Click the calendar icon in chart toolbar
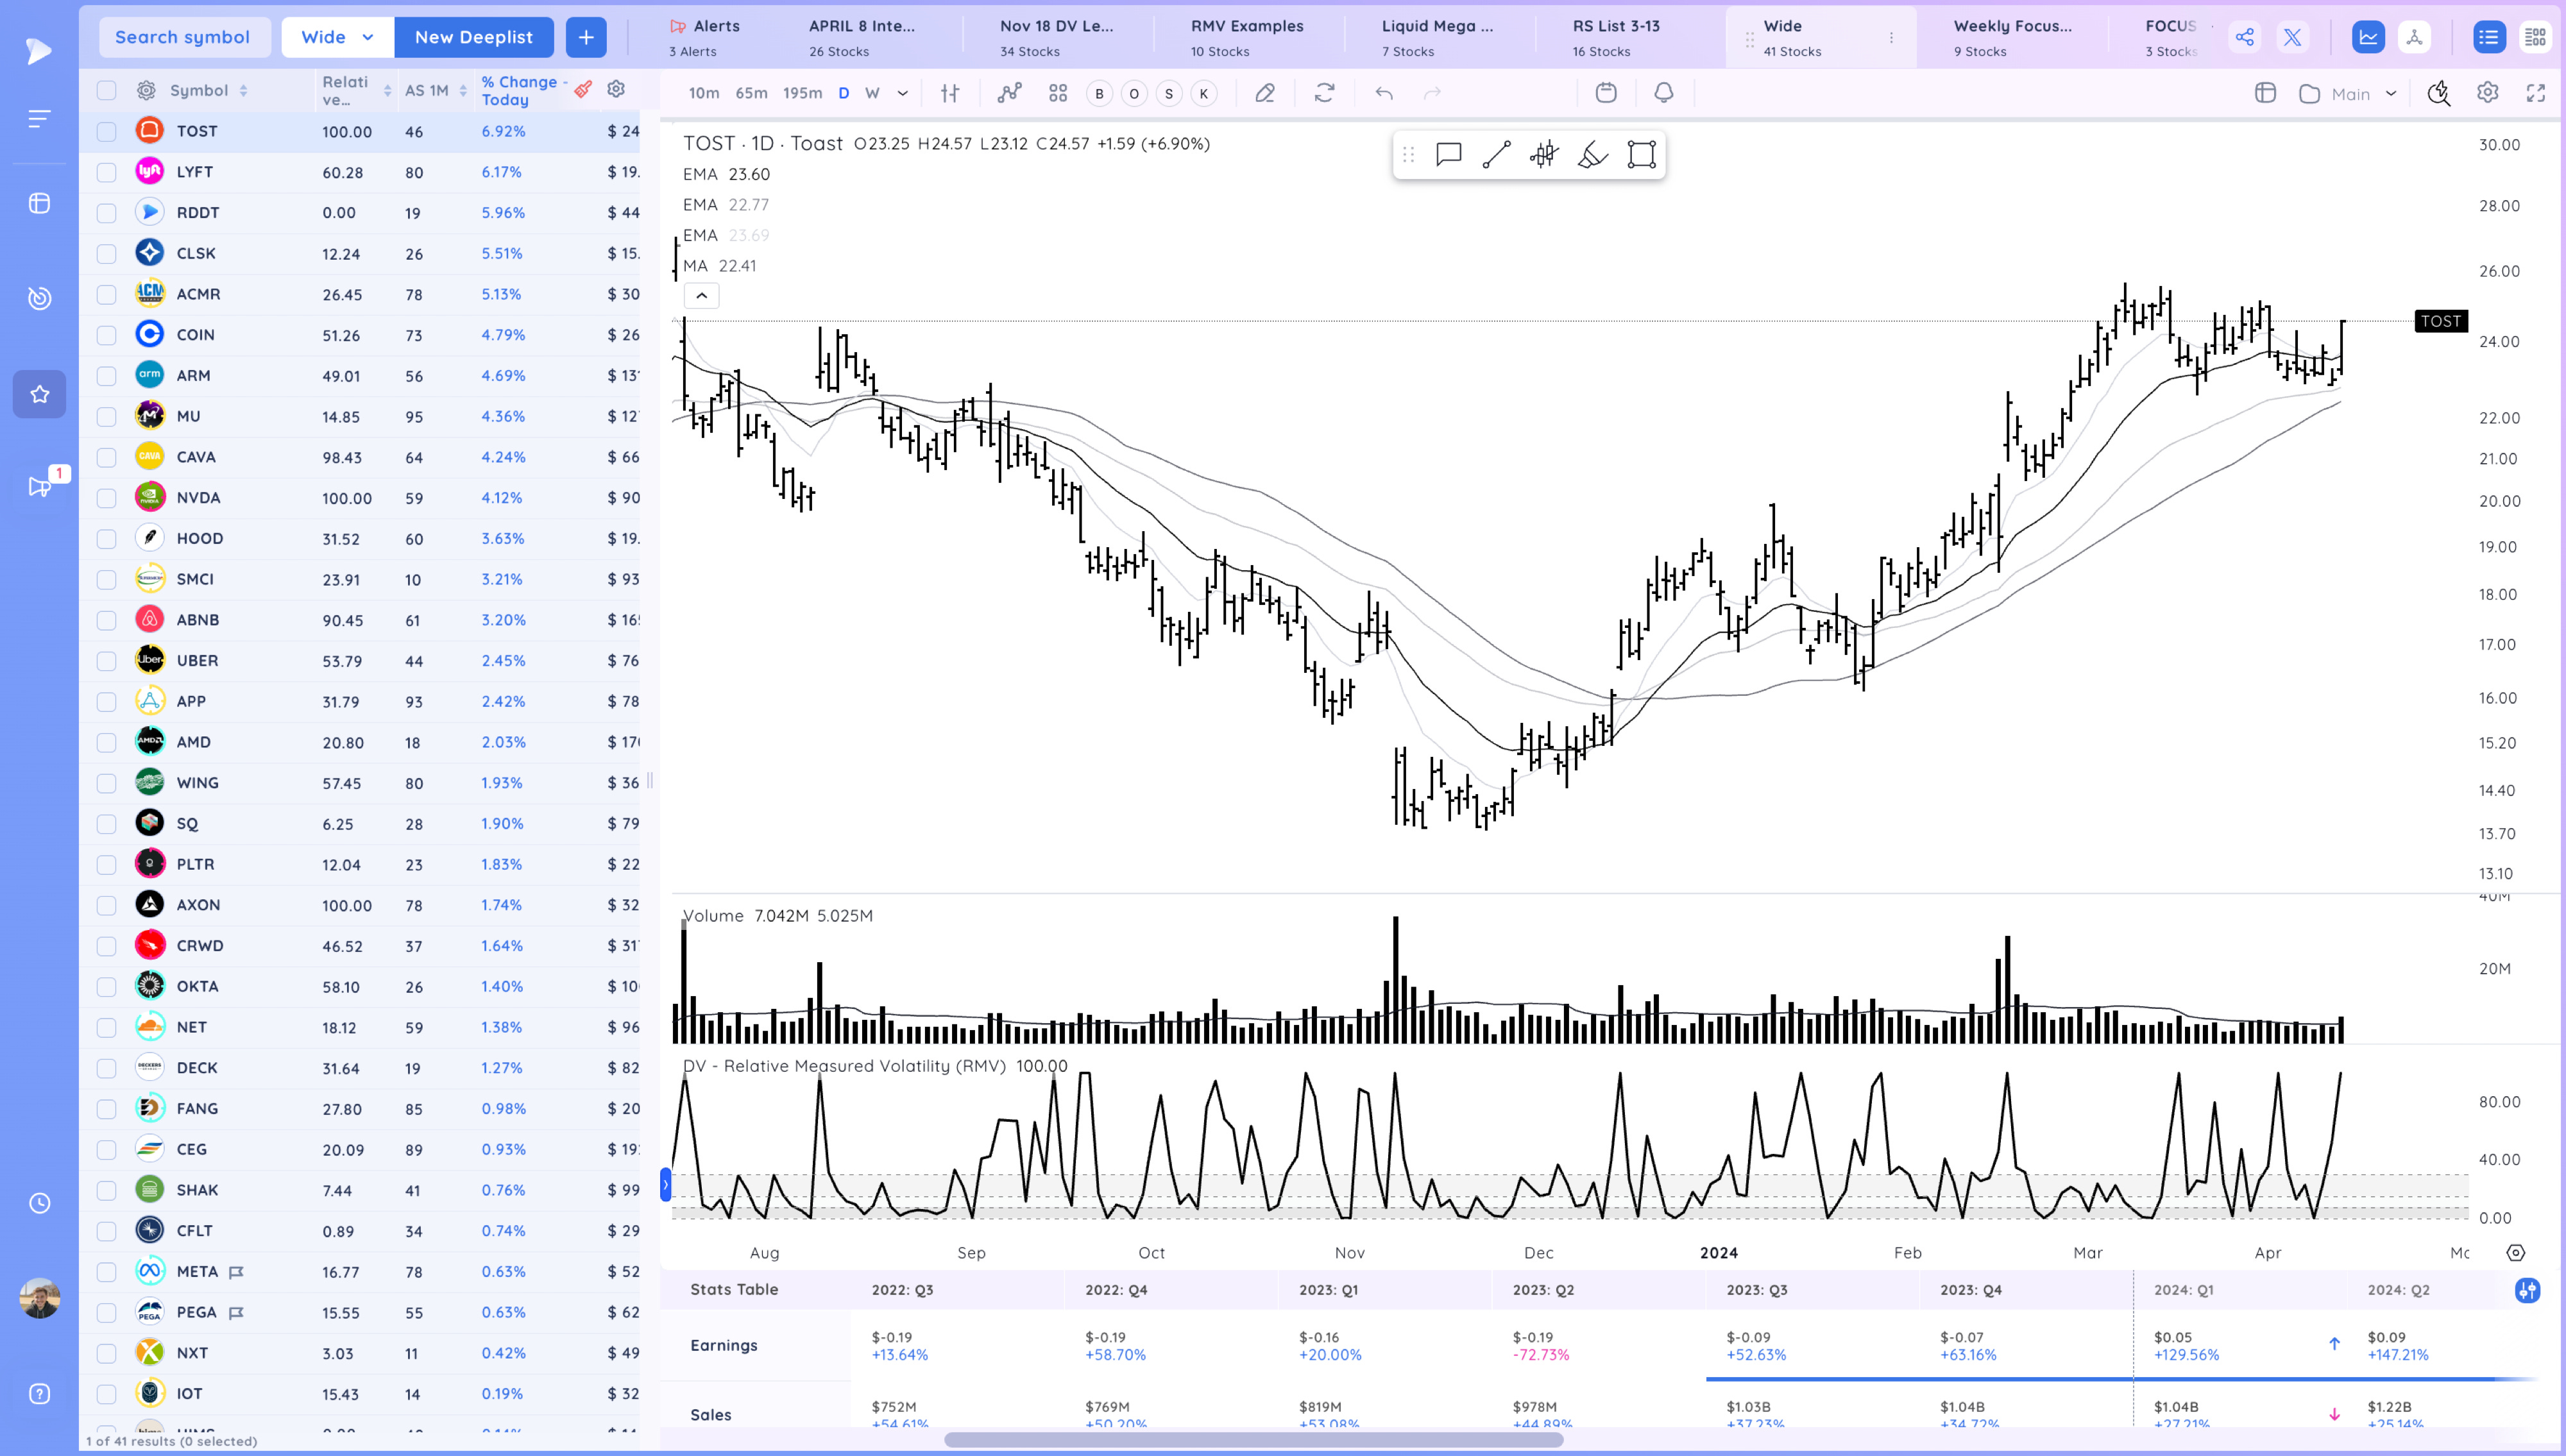Screen dimensions: 2566x1456 pyautogui.click(x=1606, y=93)
